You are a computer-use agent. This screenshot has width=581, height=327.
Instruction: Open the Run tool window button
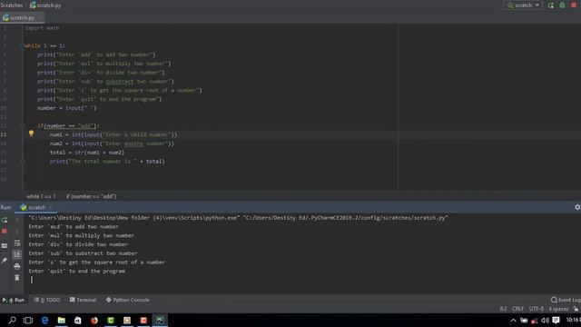pyautogui.click(x=14, y=300)
